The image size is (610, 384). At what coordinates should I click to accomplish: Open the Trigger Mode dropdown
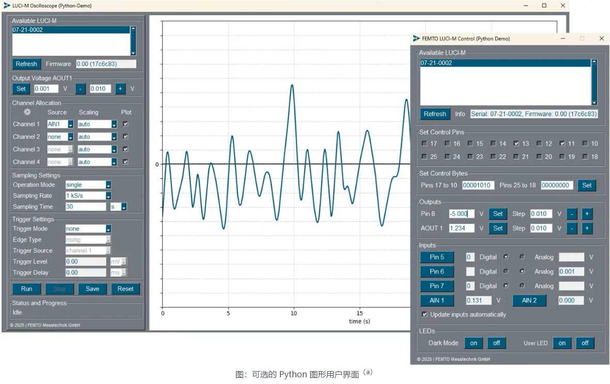pyautogui.click(x=108, y=229)
